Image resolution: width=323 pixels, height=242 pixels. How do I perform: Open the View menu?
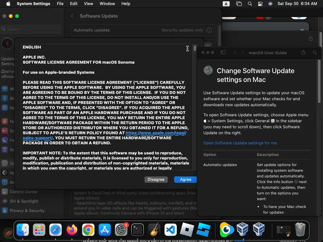[88, 4]
